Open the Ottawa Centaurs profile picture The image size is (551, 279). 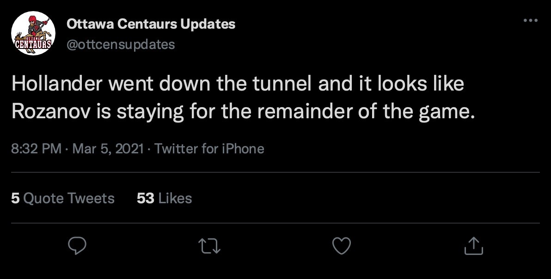[33, 34]
